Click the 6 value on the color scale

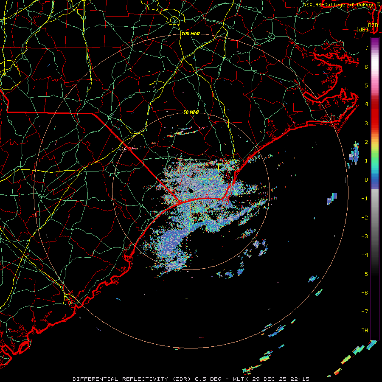pos(366,67)
